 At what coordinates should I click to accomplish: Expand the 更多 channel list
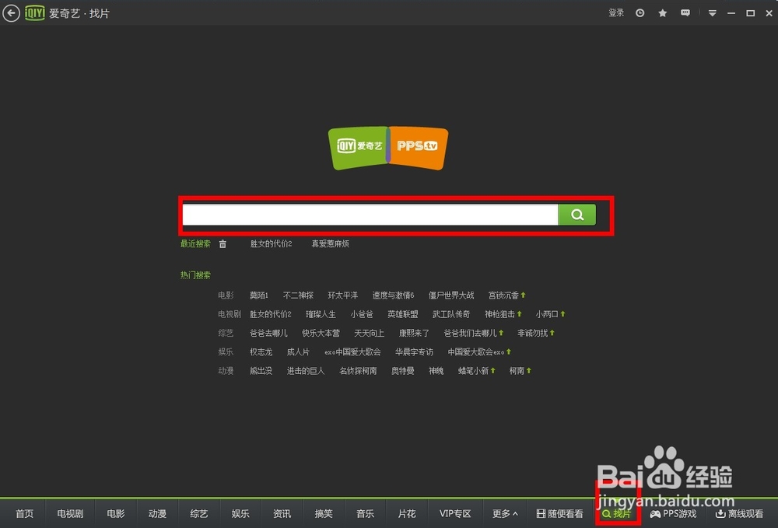pyautogui.click(x=503, y=513)
